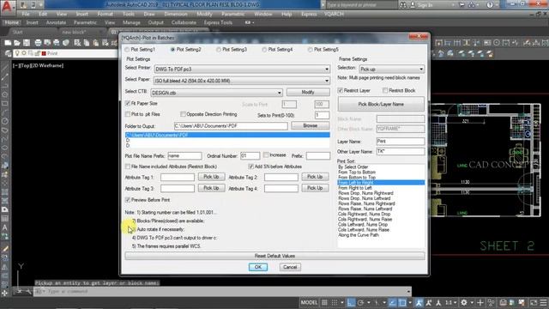Enable File Name included Attributes checkbox
549x309 pixels.
[128, 167]
